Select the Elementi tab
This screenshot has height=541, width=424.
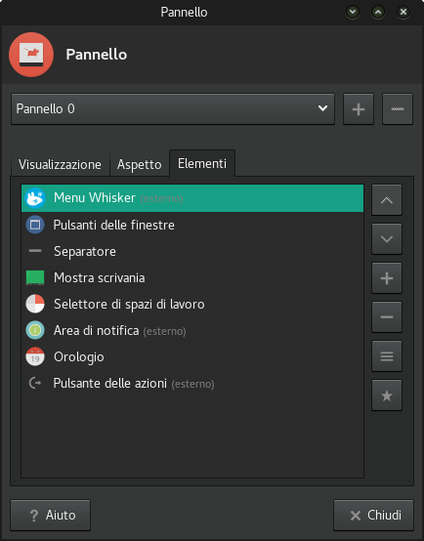[202, 163]
